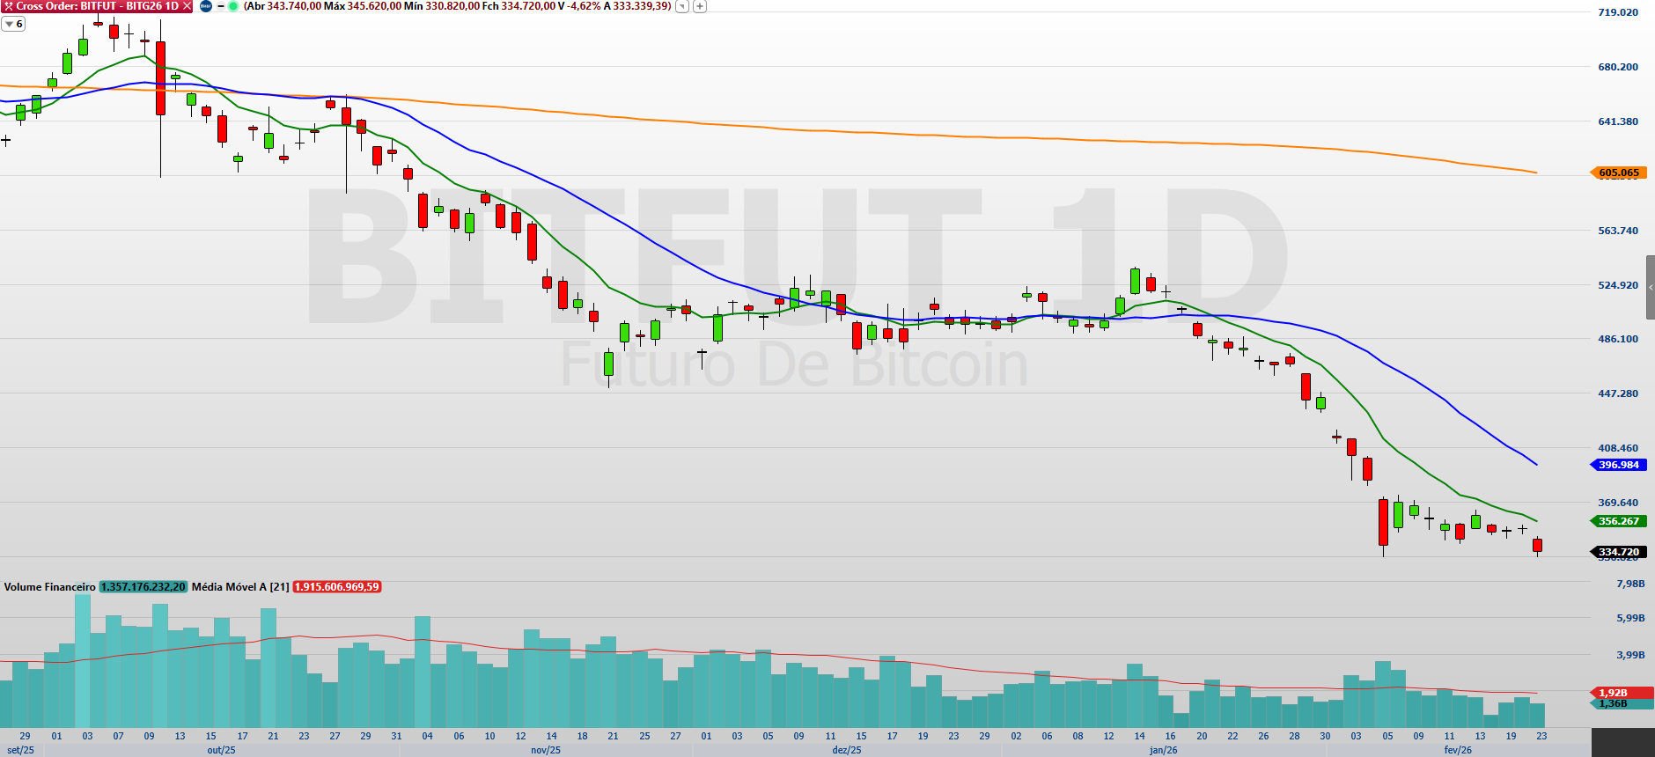Click the blue 396.984 moving average tag
Image resolution: width=1655 pixels, height=757 pixels.
point(1619,465)
